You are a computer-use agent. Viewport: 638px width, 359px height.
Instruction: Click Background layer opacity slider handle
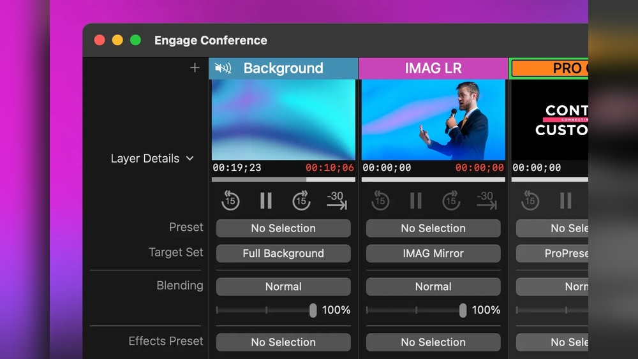click(x=313, y=310)
